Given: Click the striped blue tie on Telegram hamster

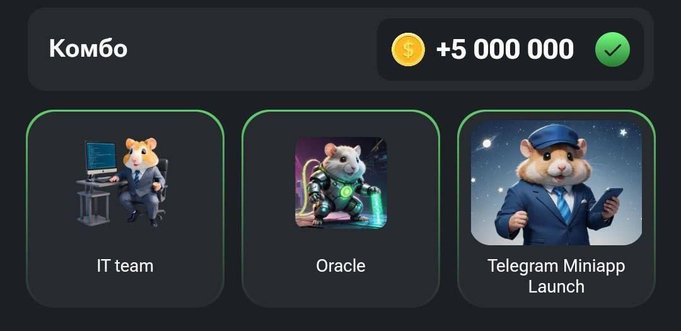Looking at the screenshot, I should (562, 204).
